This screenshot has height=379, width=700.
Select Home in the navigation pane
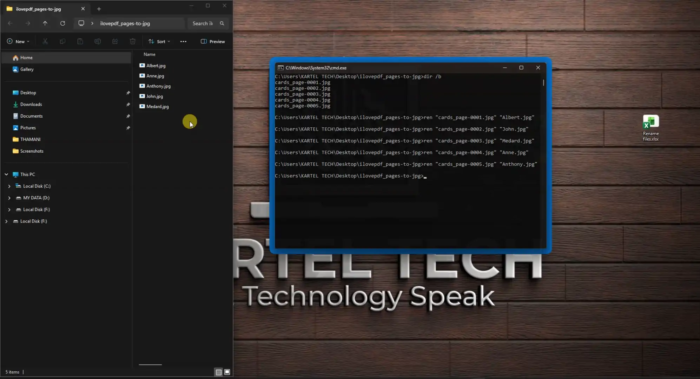(x=66, y=58)
